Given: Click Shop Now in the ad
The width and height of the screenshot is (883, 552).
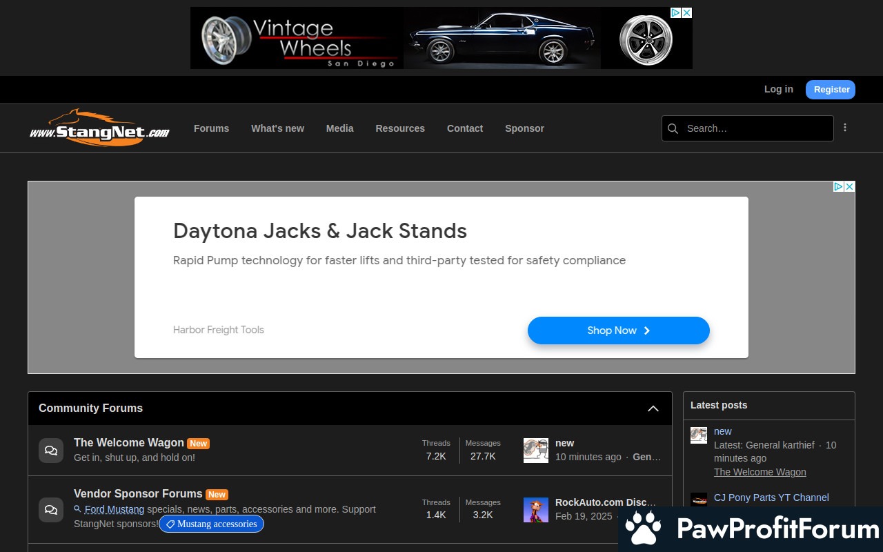Looking at the screenshot, I should pos(618,331).
